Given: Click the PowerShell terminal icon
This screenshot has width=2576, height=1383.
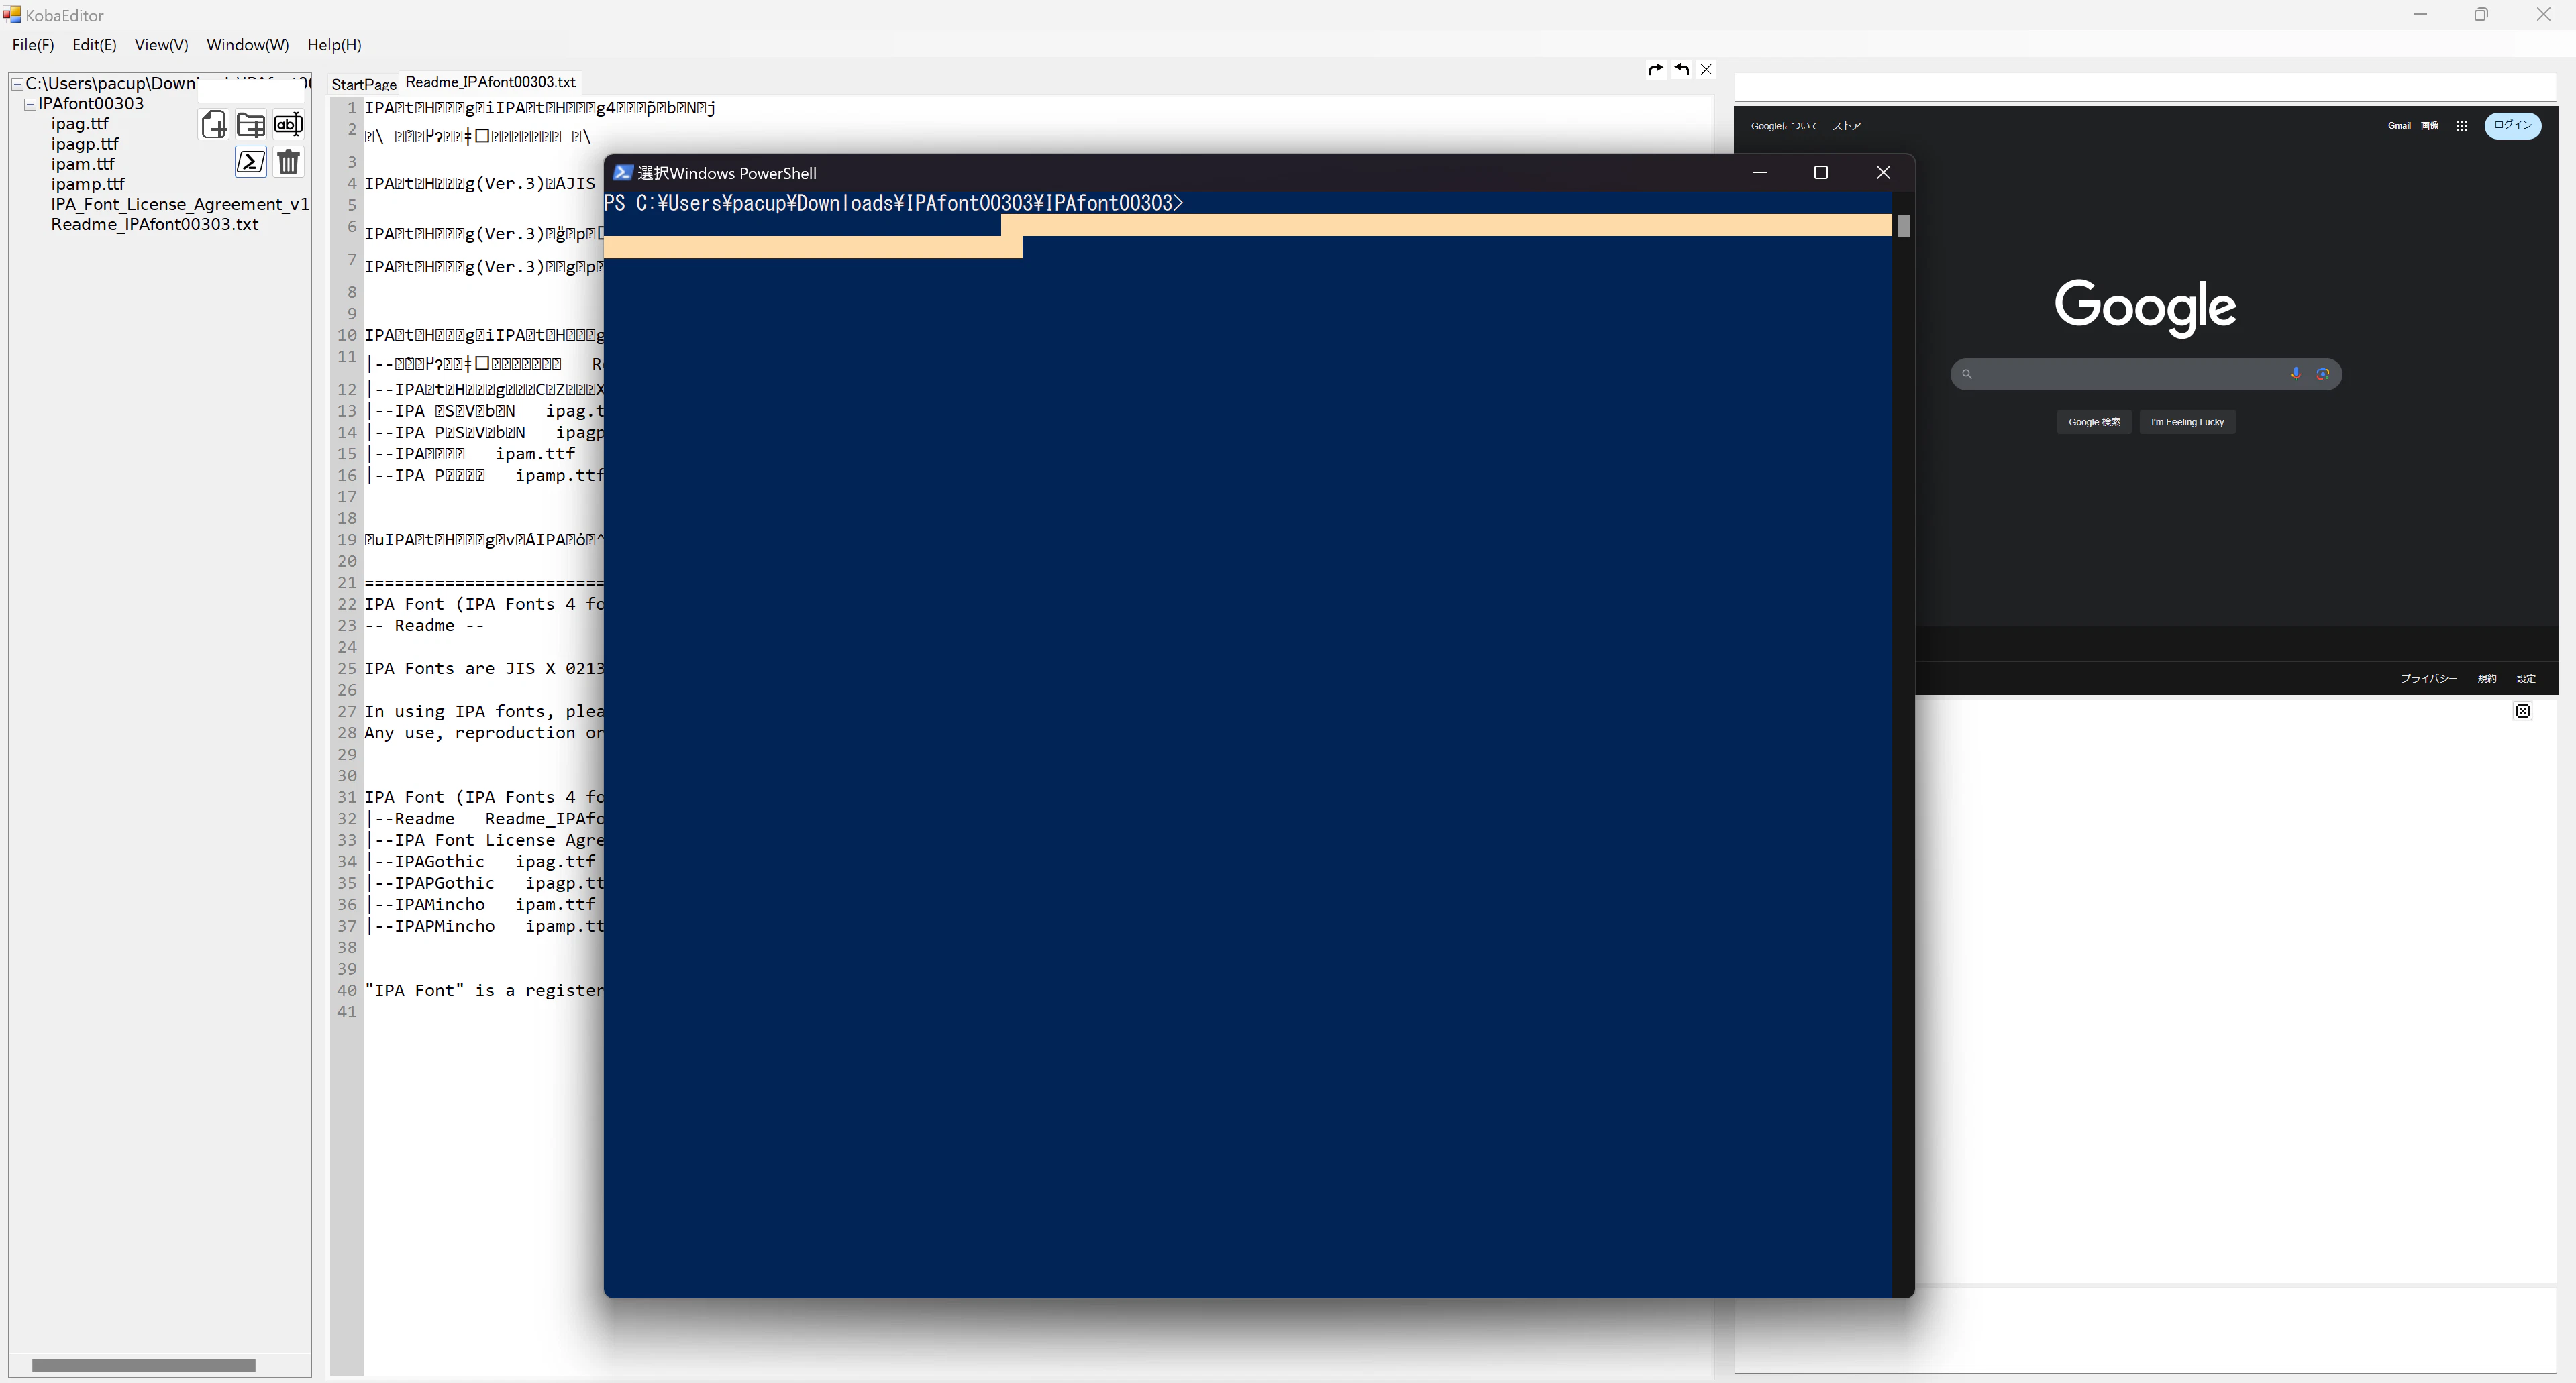Looking at the screenshot, I should [x=251, y=162].
